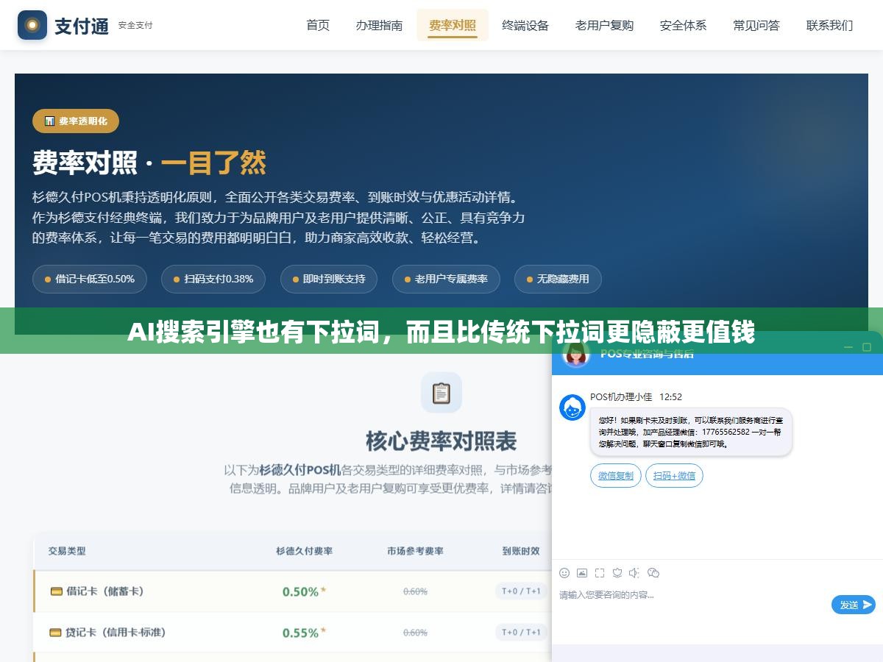Click the struck-through 0.60% in 贷记卡 row
This screenshot has height=662, width=883.
pyautogui.click(x=415, y=633)
